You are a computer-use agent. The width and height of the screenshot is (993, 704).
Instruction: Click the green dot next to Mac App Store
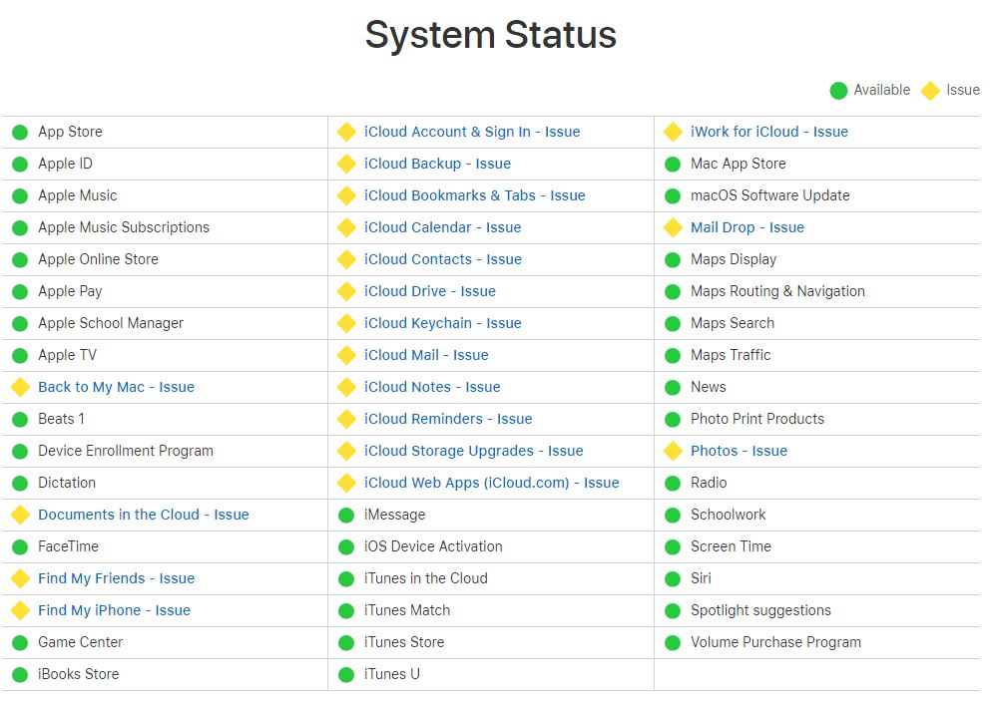(673, 165)
